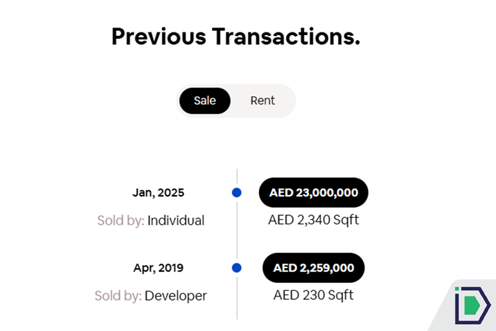496x331 pixels.
Task: Click the Previous Transactions heading
Action: [x=236, y=36]
